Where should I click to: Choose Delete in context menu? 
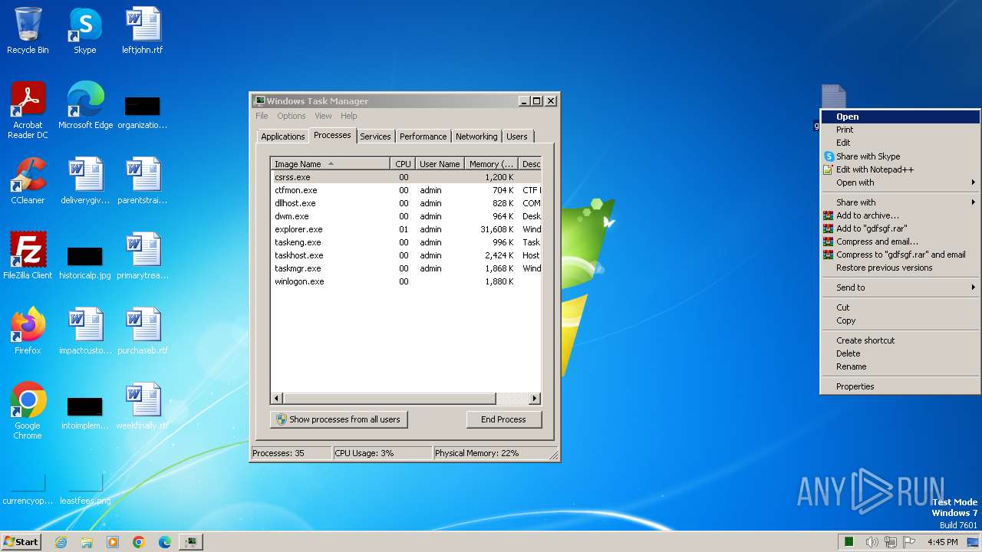pyautogui.click(x=900, y=353)
